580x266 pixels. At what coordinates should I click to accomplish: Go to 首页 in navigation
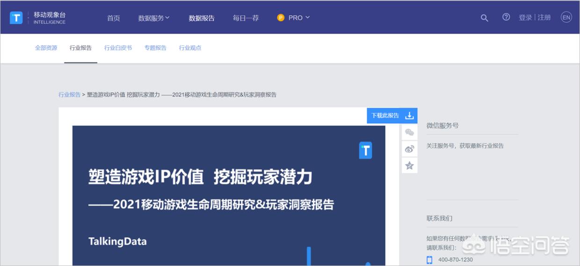click(114, 18)
